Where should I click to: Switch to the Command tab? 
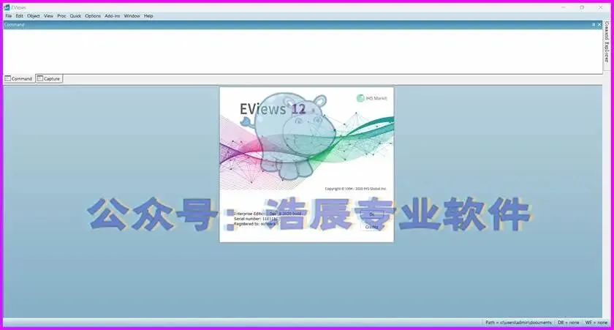click(x=18, y=79)
